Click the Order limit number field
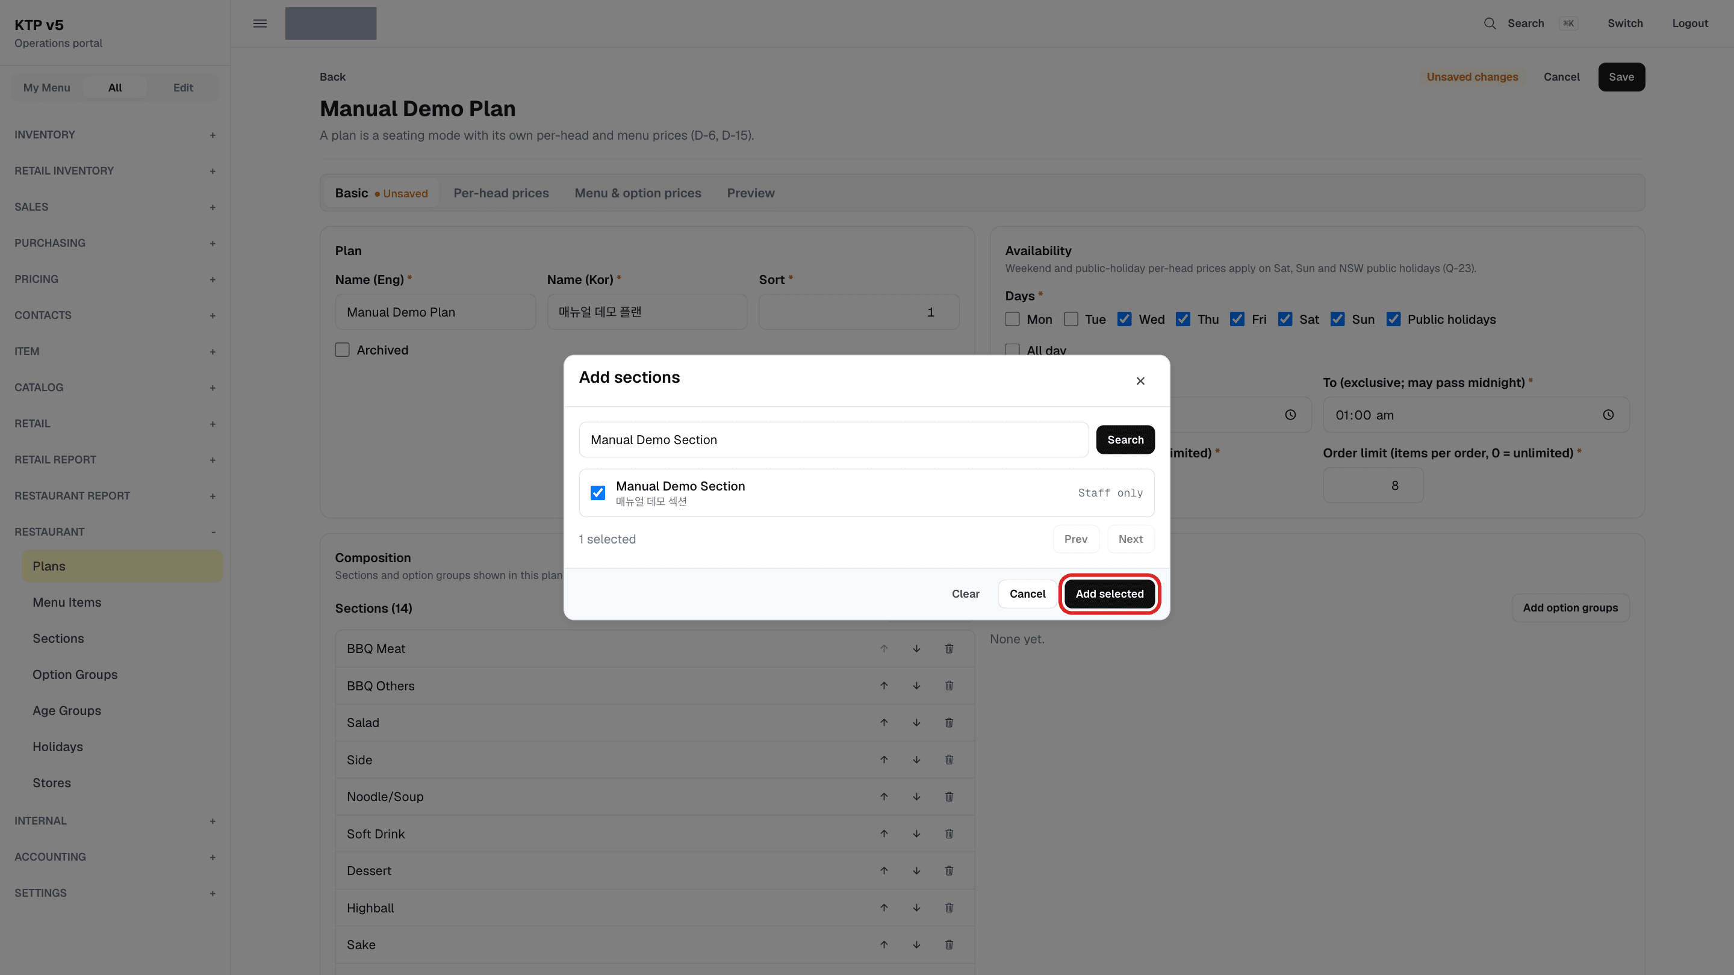Viewport: 1734px width, 975px height. point(1373,485)
